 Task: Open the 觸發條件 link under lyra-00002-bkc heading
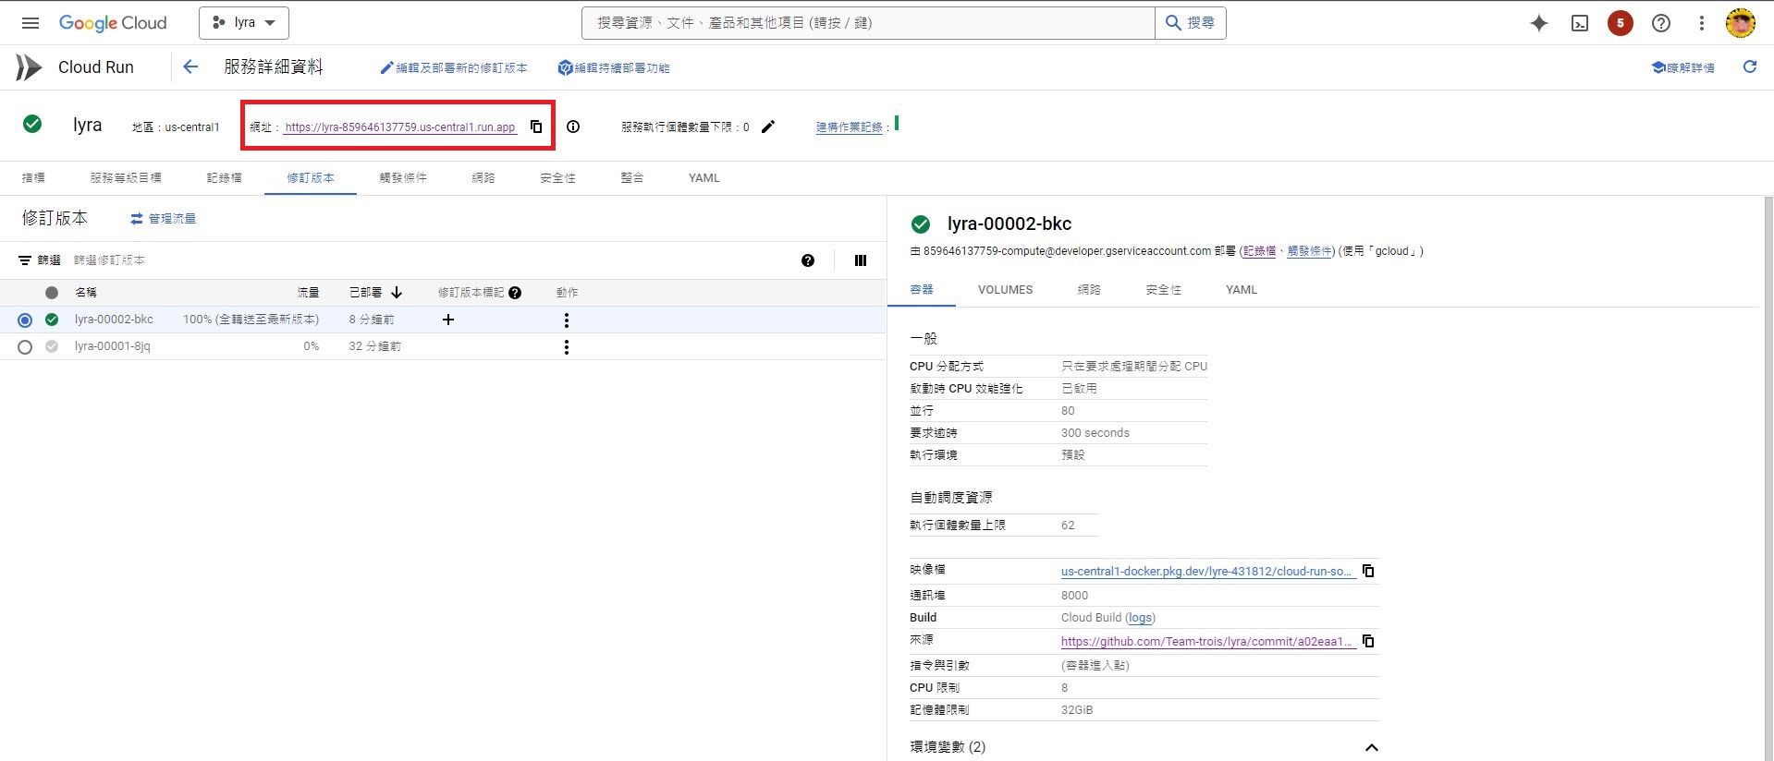1310,251
